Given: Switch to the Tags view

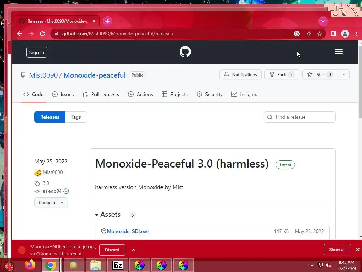Looking at the screenshot, I should point(76,117).
